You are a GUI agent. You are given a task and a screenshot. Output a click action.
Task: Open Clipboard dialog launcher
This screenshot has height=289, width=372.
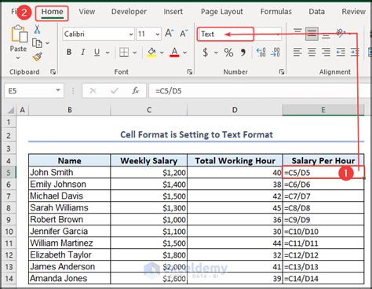53,71
